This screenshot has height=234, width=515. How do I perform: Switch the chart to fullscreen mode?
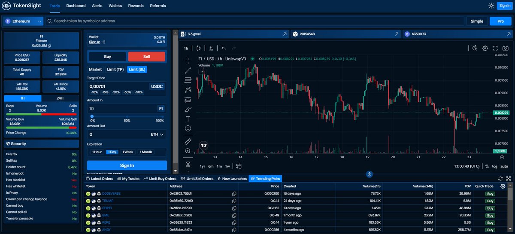tap(495, 48)
